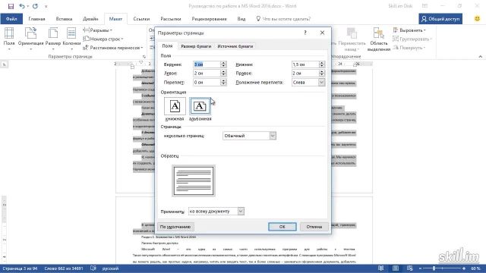Viewport: 486px width, 273px height.
Task: Open the Разрывы breaks menu
Action: click(98, 30)
